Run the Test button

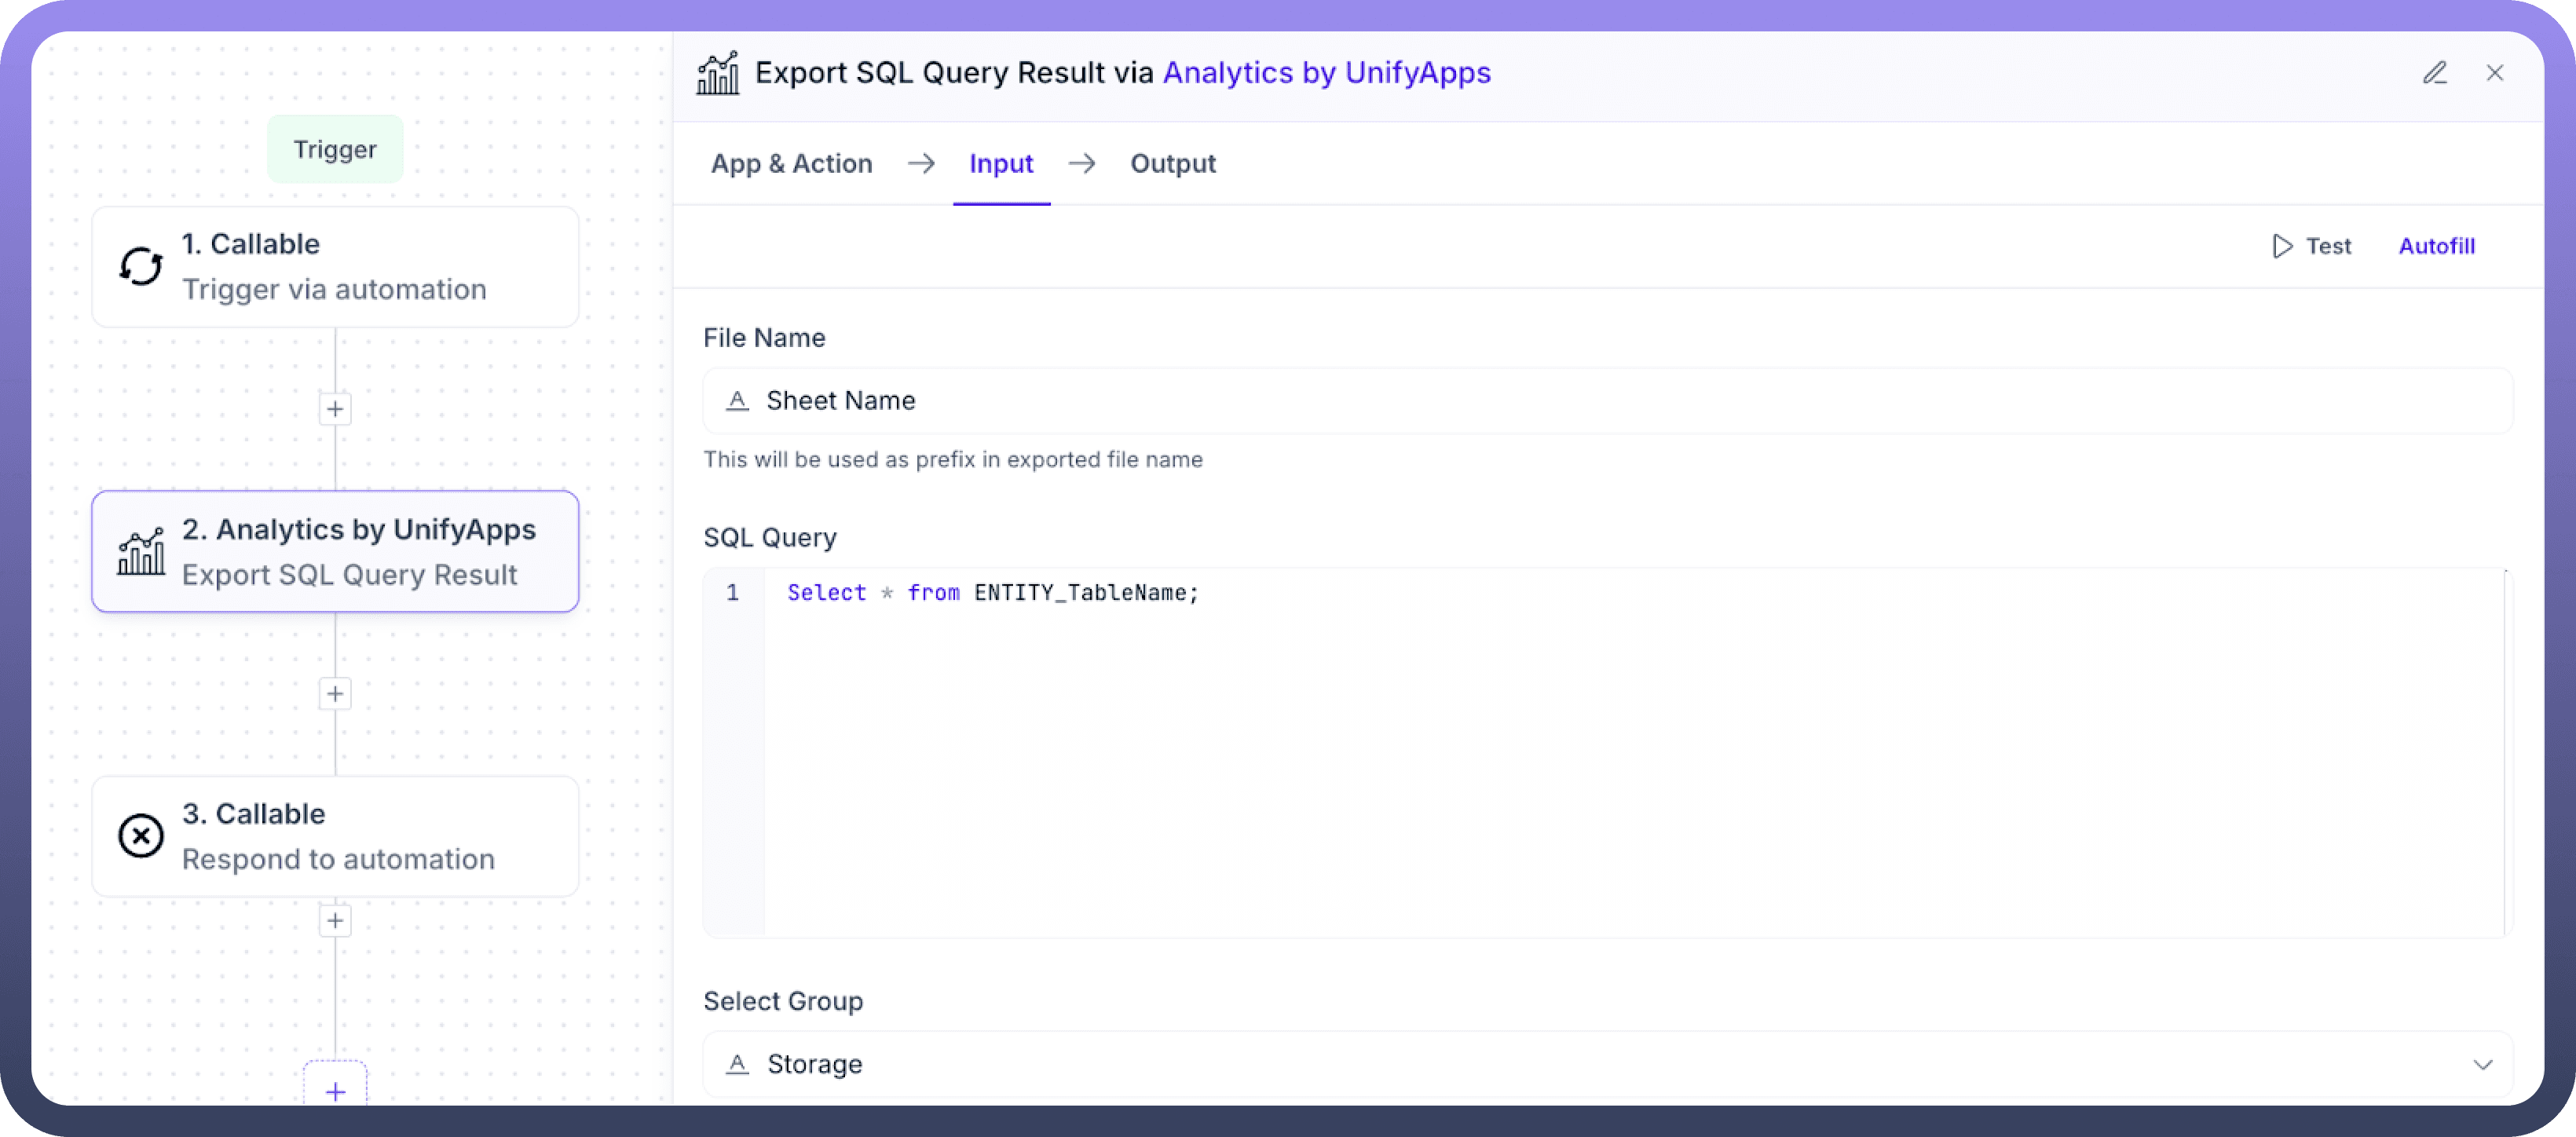[x=2311, y=246]
